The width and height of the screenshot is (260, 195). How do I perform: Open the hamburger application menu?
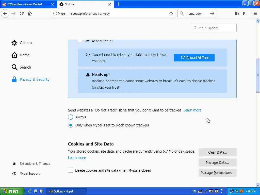pyautogui.click(x=255, y=14)
